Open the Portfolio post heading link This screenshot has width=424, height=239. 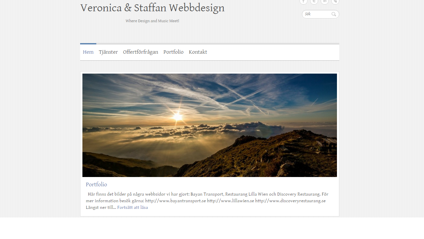pos(96,185)
